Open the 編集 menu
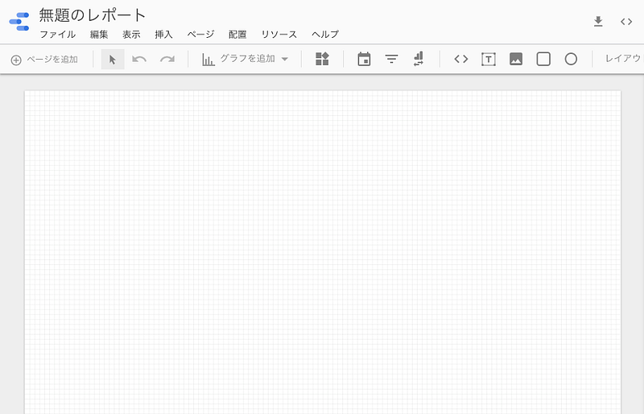Image resolution: width=644 pixels, height=414 pixels. [99, 34]
